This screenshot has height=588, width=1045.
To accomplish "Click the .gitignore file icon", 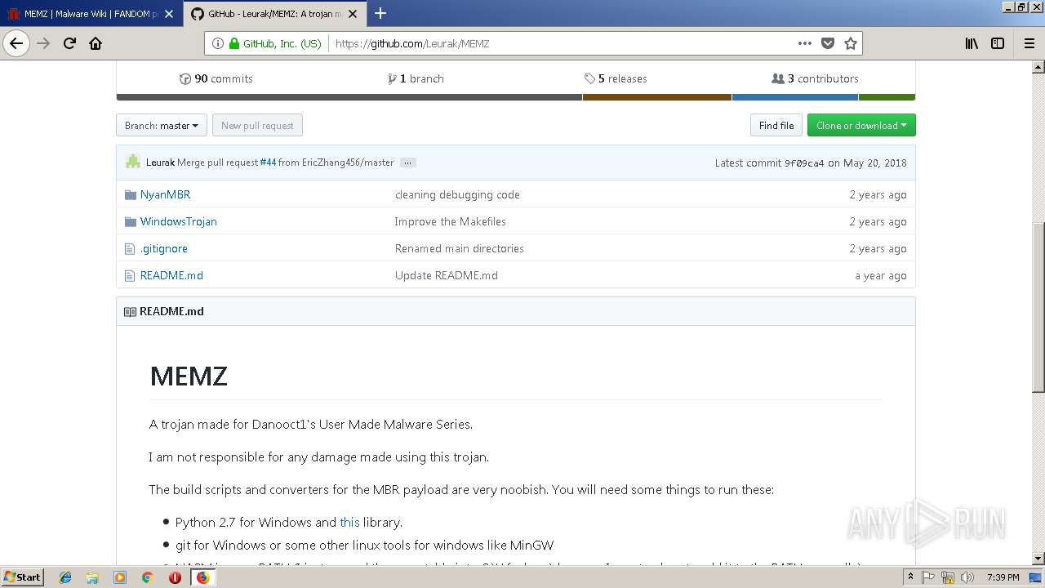I will pos(129,248).
